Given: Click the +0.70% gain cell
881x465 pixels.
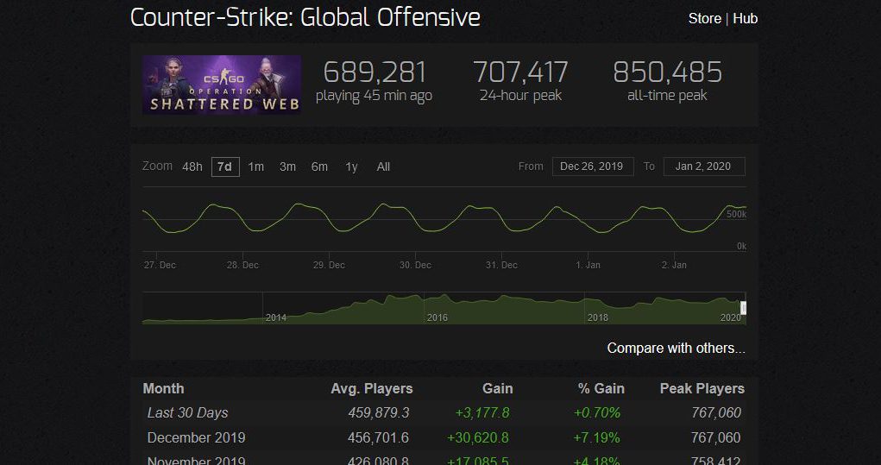Looking at the screenshot, I should click(597, 412).
